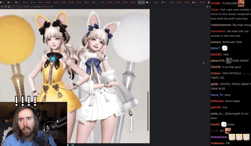Click the first emote in SnakeyCakes' message
Screen dimensions: 251x146
[x=232, y=137]
